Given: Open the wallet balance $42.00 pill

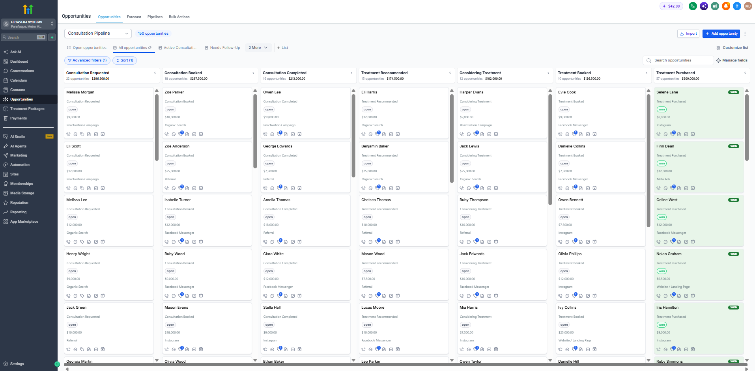Looking at the screenshot, I should (x=671, y=6).
